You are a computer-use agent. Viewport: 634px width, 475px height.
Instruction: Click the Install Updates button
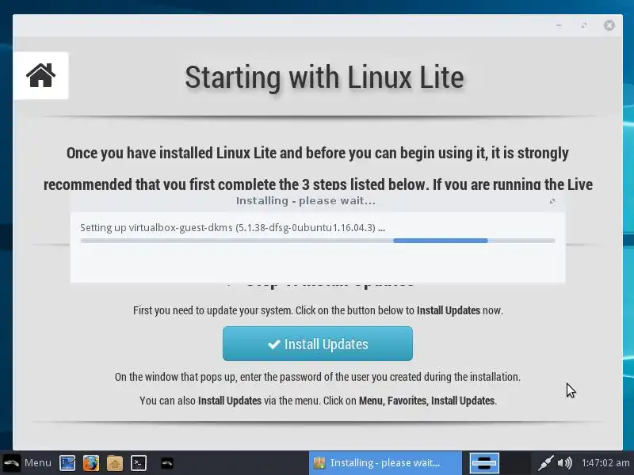(x=318, y=344)
